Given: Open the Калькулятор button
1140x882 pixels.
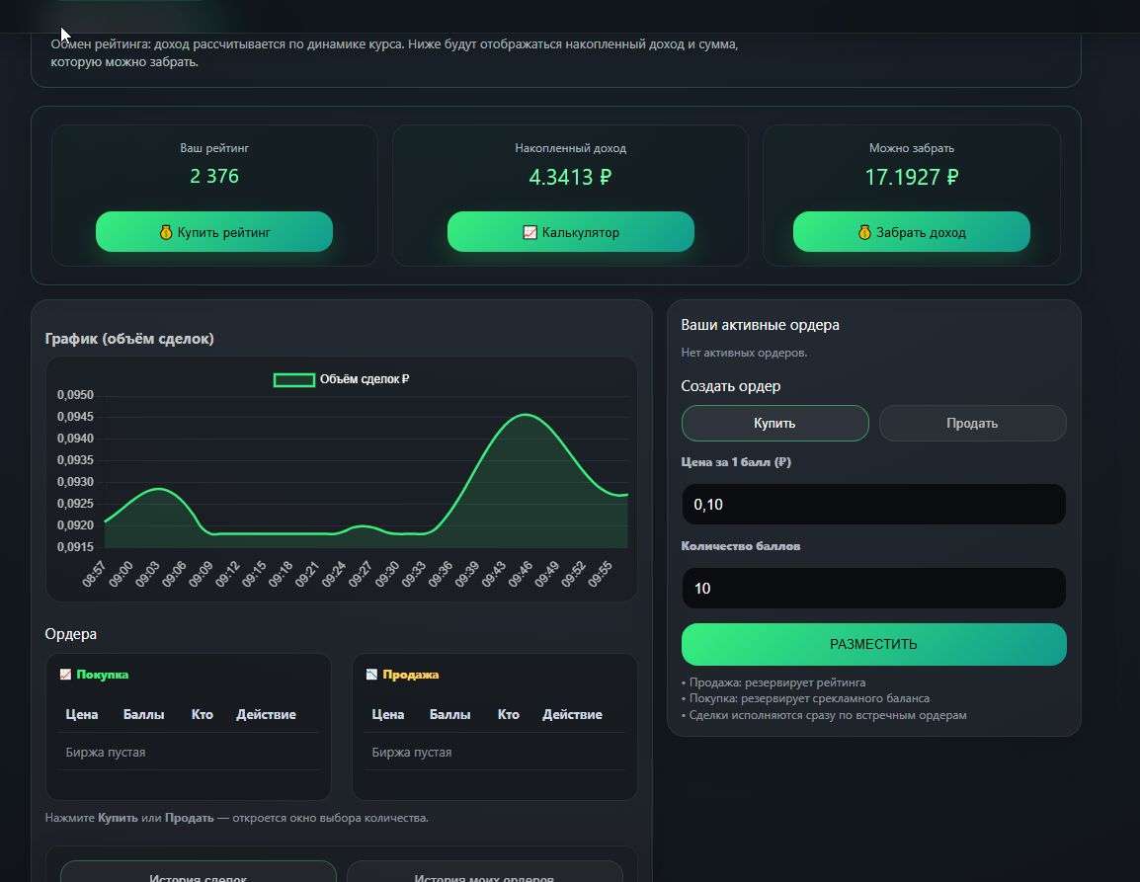Looking at the screenshot, I should coord(571,232).
